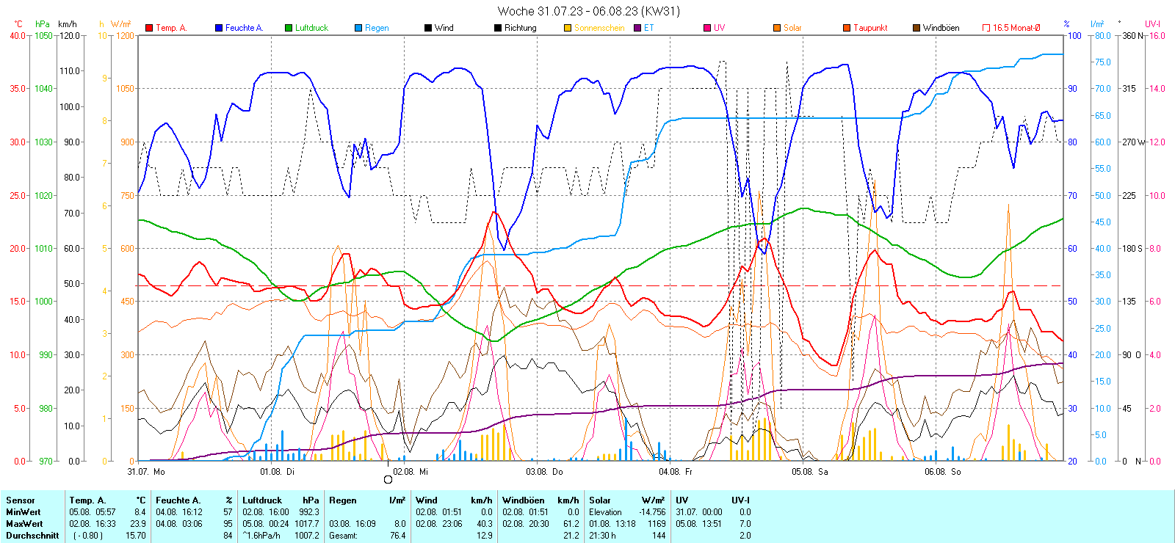Select the UV-I axis unit label above the chart

(x=1152, y=24)
